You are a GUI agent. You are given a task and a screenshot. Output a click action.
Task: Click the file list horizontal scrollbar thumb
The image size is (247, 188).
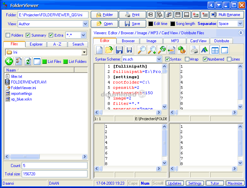click(25, 156)
